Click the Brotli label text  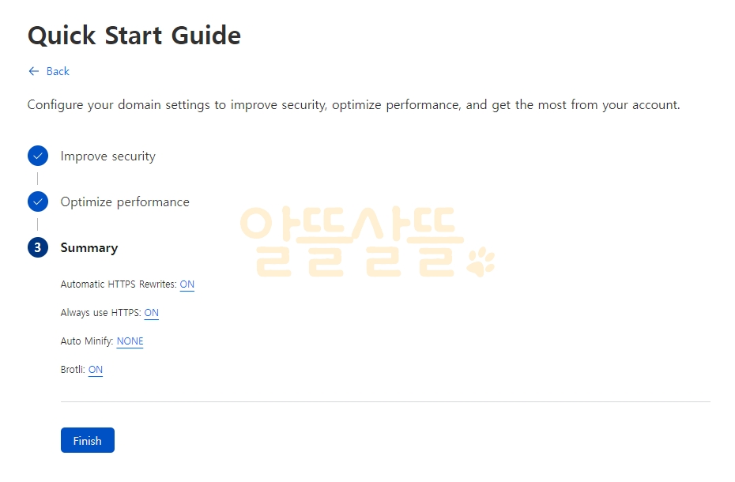tap(73, 370)
